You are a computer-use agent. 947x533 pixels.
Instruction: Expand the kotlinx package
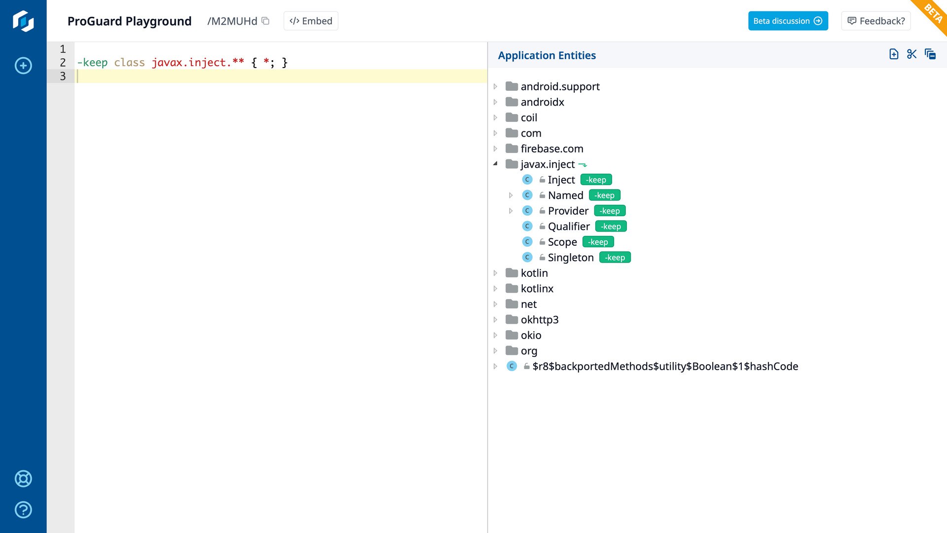pyautogui.click(x=495, y=289)
